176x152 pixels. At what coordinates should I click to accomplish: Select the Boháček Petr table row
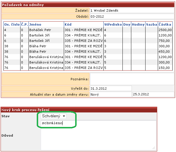tap(88, 30)
